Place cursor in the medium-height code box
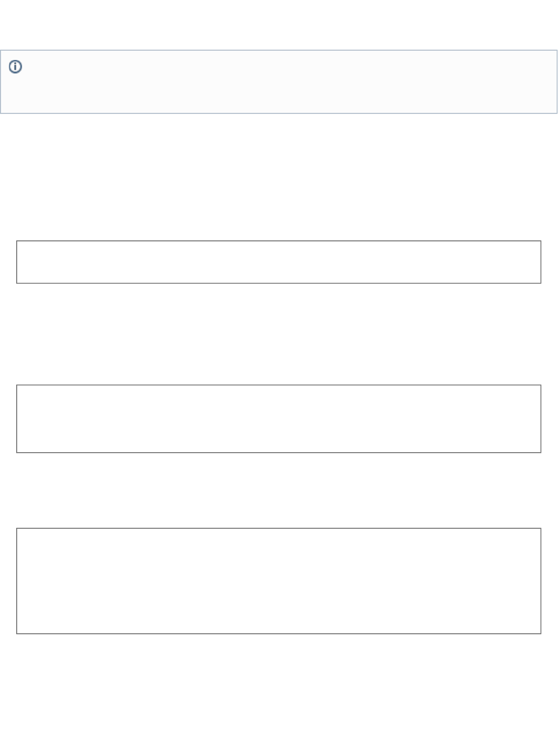 tap(279, 419)
